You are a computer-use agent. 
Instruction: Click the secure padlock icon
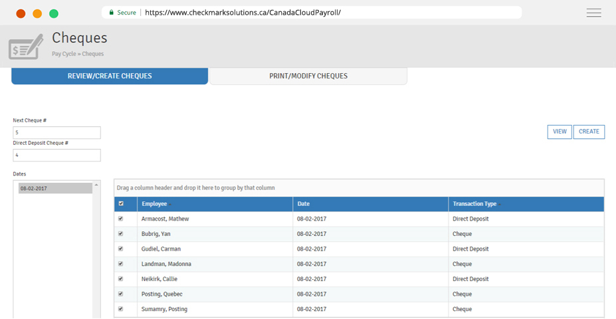point(111,13)
